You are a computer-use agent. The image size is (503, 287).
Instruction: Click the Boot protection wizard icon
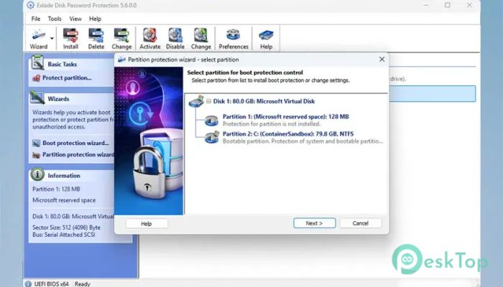click(36, 143)
